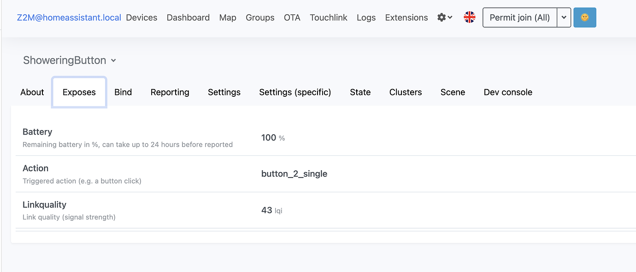636x272 pixels.
Task: Switch to the Reporting tab
Action: point(170,92)
